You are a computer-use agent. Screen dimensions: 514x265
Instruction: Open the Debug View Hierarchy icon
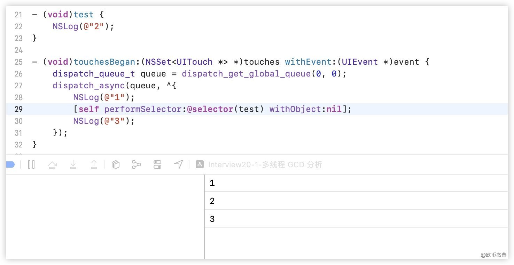(116, 164)
